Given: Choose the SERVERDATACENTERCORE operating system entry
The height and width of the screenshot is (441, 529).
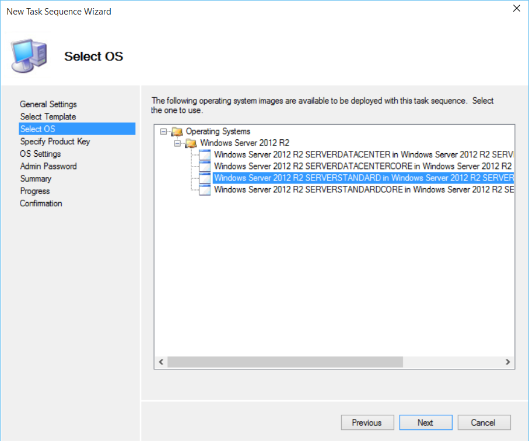Looking at the screenshot, I should (362, 167).
